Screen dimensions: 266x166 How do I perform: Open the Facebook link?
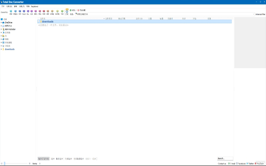pos(241,163)
